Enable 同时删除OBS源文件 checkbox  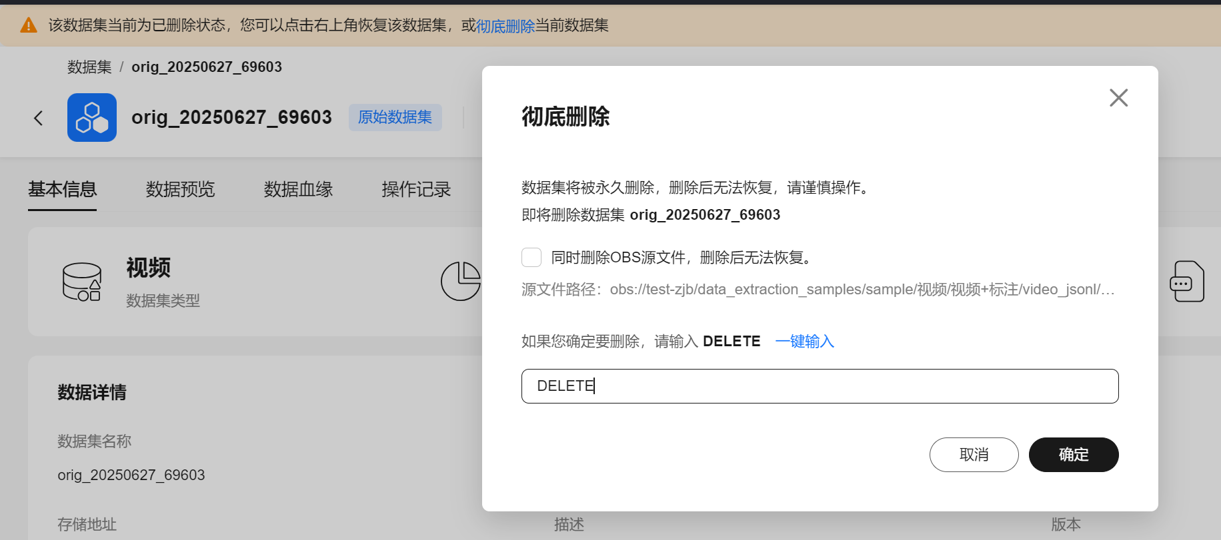click(x=531, y=257)
